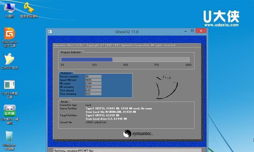The image size is (254, 152).
Task: Open the USB3.0修复工具 icon
Action: pos(10,89)
